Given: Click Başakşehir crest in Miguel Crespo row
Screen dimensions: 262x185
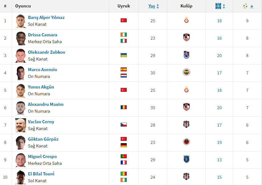Looking at the screenshot, I should tap(186, 160).
